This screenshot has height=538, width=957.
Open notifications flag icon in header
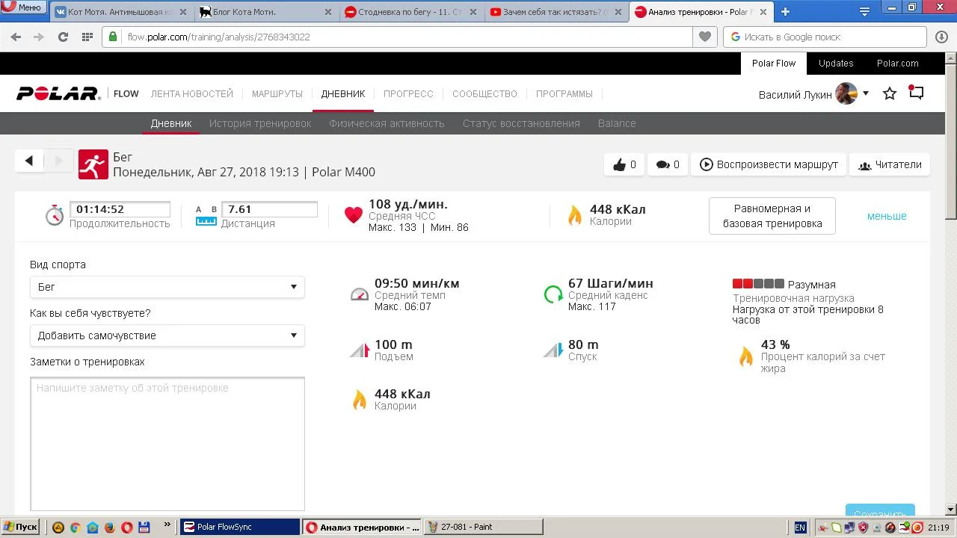click(917, 93)
